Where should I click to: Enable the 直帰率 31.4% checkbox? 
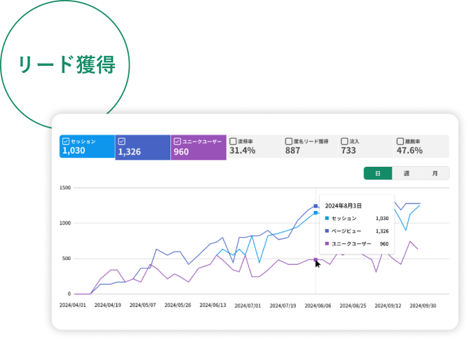pos(233,141)
